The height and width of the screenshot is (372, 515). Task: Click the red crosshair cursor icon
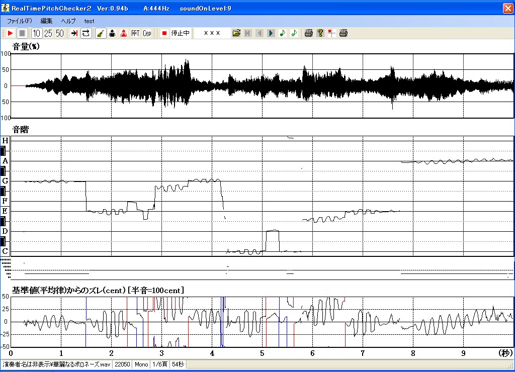coord(332,33)
